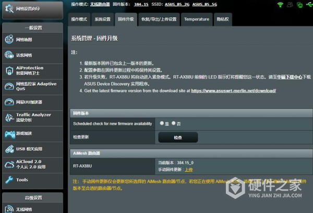Viewport: 313px width, 213px height.
Task: Click the AiCloud 2.0 cloud icon
Action: pyautogui.click(x=9, y=164)
